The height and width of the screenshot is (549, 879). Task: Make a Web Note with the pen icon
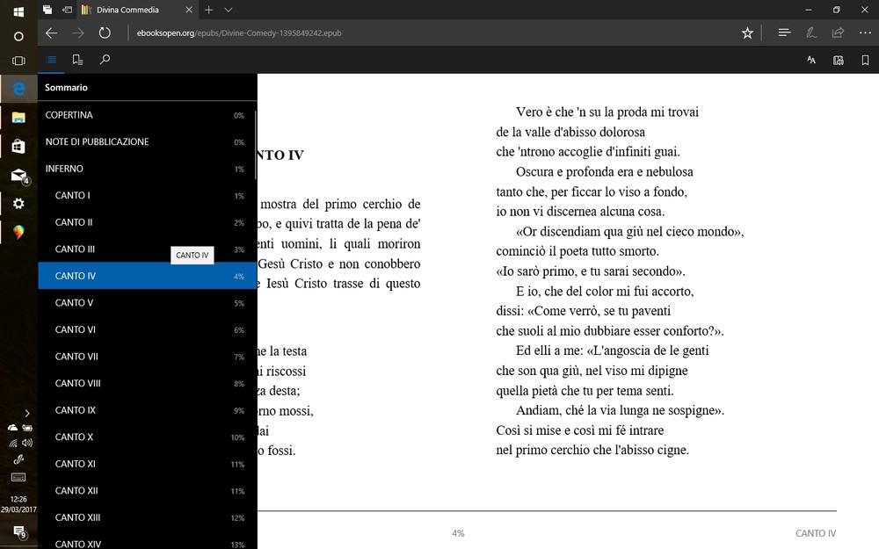[811, 33]
